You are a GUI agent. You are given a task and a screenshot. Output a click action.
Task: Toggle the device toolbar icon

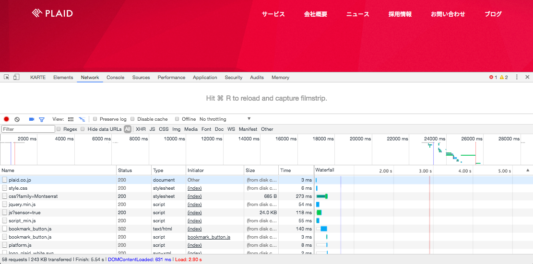click(16, 77)
